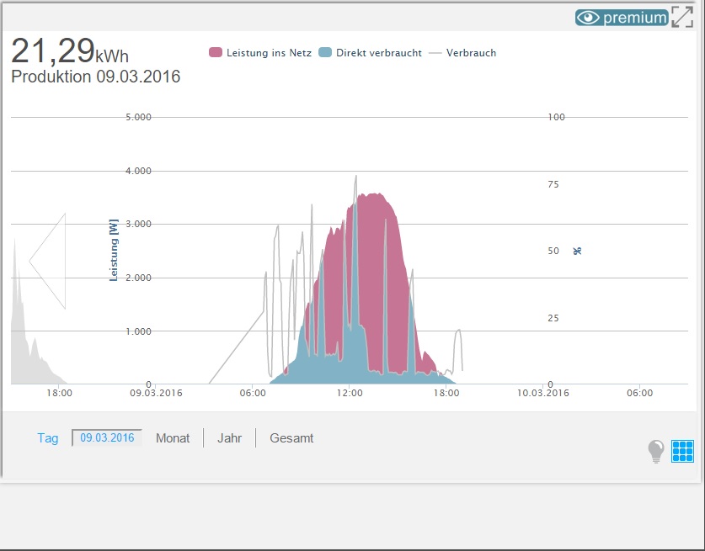Click the blue Direkt verbraucht color swatch
The image size is (705, 551).
pyautogui.click(x=325, y=53)
